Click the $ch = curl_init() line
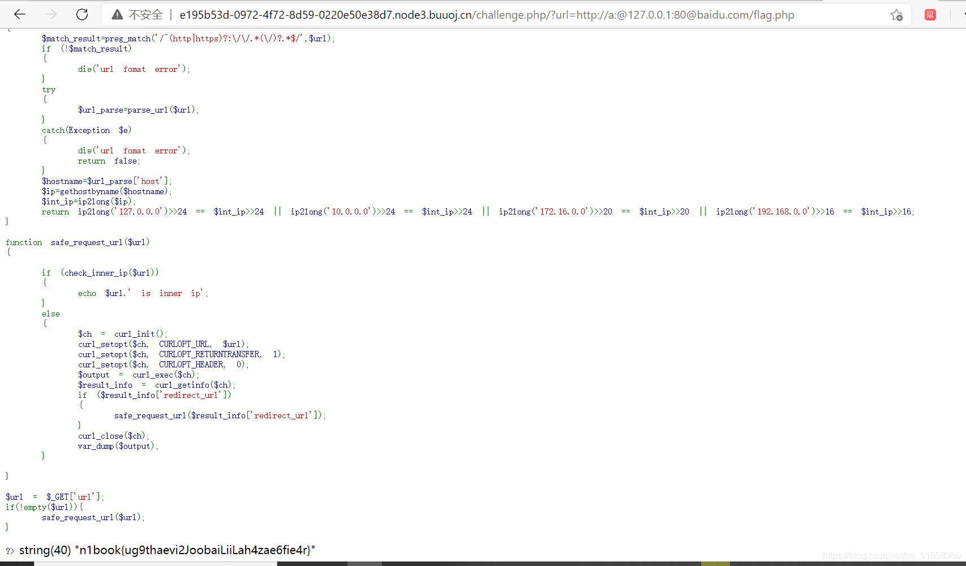 [x=123, y=334]
